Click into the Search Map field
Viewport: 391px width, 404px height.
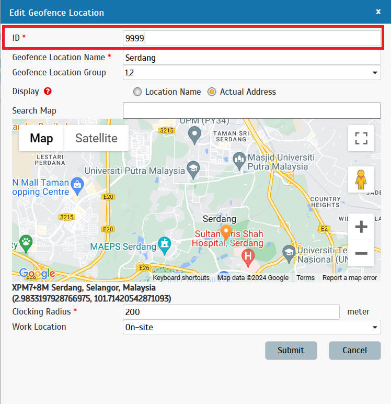(x=251, y=111)
